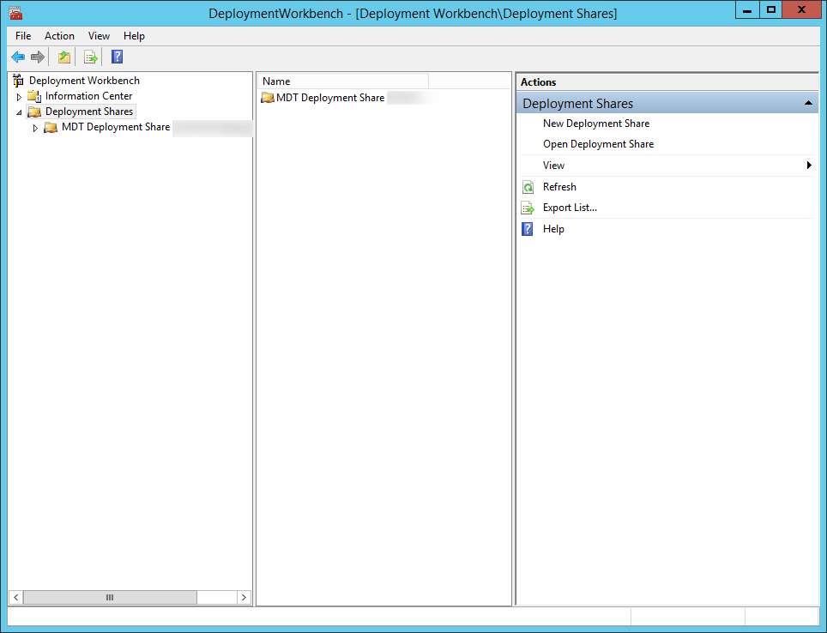
Task: Click the Deployment Shares folder icon in tree
Action: coord(33,111)
